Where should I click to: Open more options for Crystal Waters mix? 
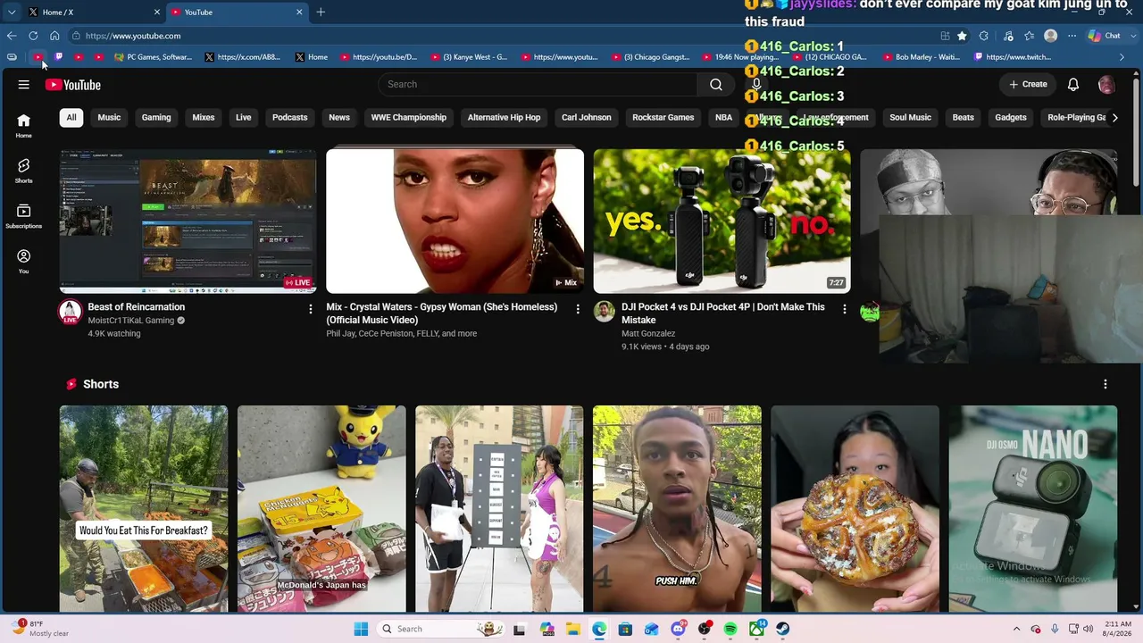coord(578,309)
